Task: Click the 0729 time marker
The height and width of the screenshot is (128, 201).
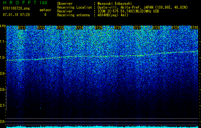Action: pos(175,28)
